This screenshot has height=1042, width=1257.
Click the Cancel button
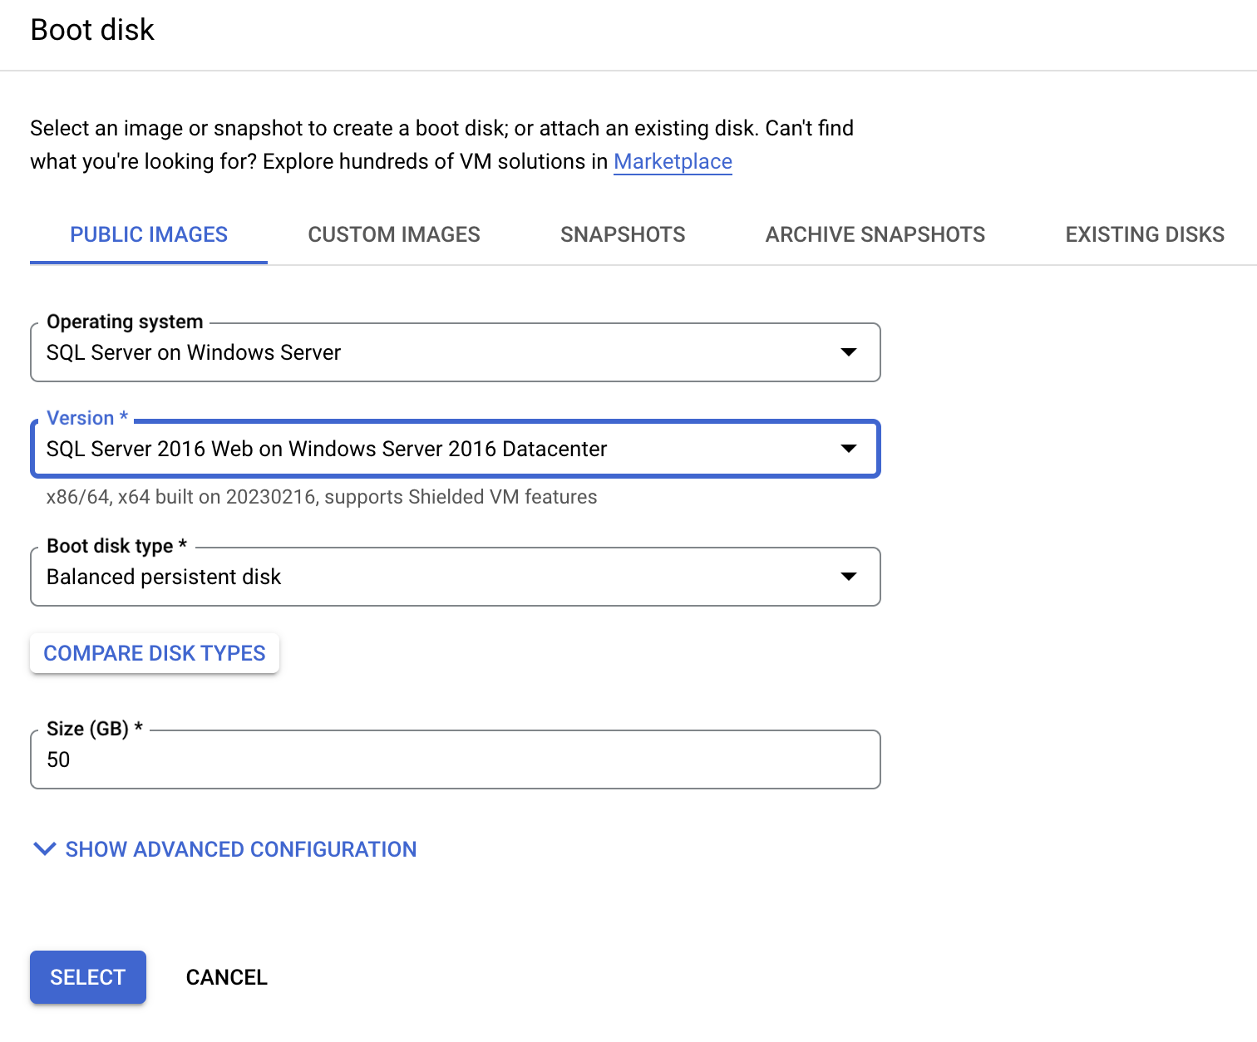point(227,977)
